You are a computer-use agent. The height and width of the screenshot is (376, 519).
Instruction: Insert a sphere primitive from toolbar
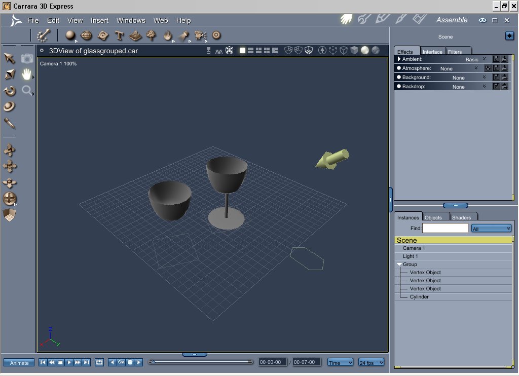(x=70, y=35)
